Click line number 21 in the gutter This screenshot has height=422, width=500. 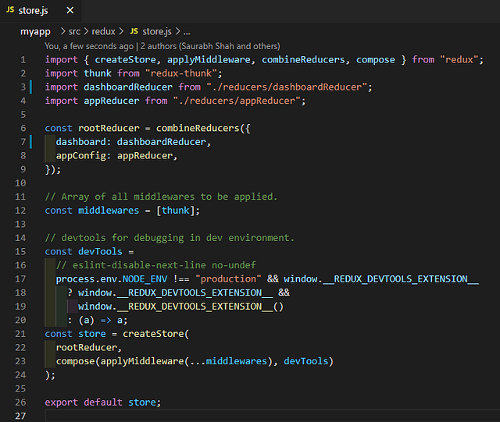[x=23, y=334]
